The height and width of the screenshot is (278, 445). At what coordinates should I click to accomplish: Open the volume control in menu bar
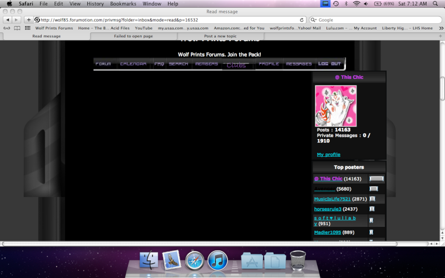click(366, 4)
